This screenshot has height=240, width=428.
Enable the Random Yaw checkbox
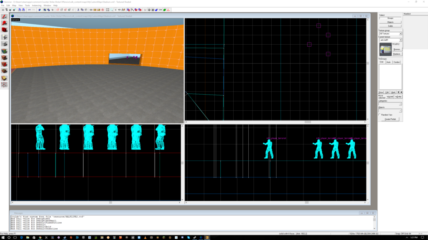pyautogui.click(x=380, y=115)
